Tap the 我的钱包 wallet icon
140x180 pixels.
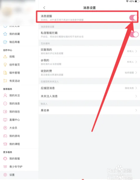(x=5, y=112)
